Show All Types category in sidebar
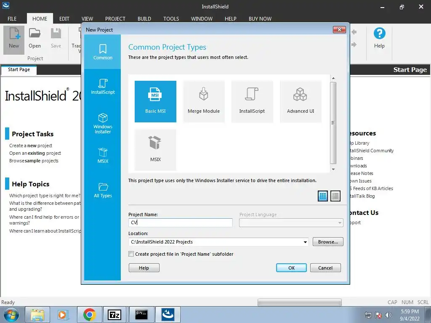Image resolution: width=431 pixels, height=323 pixels. tap(103, 190)
